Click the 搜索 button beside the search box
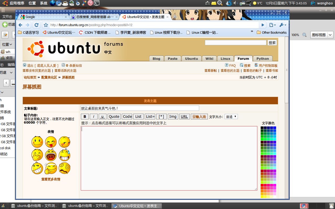Image resolution: width=335 pixels, height=209 pixels. tap(272, 43)
